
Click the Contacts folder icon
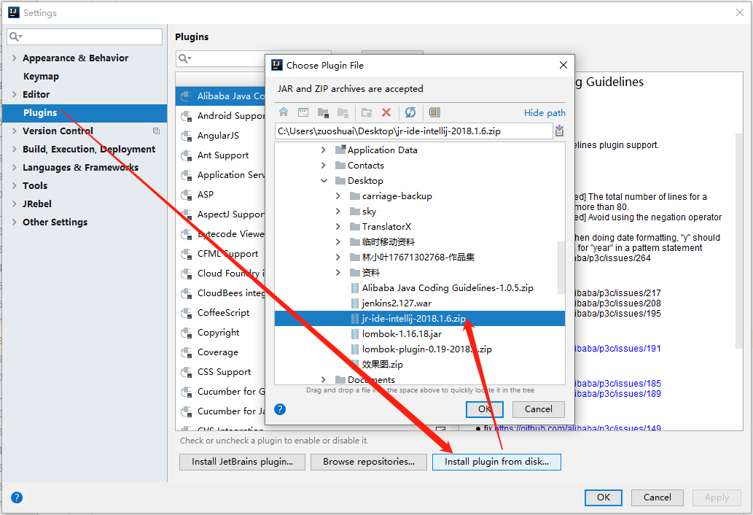click(340, 166)
